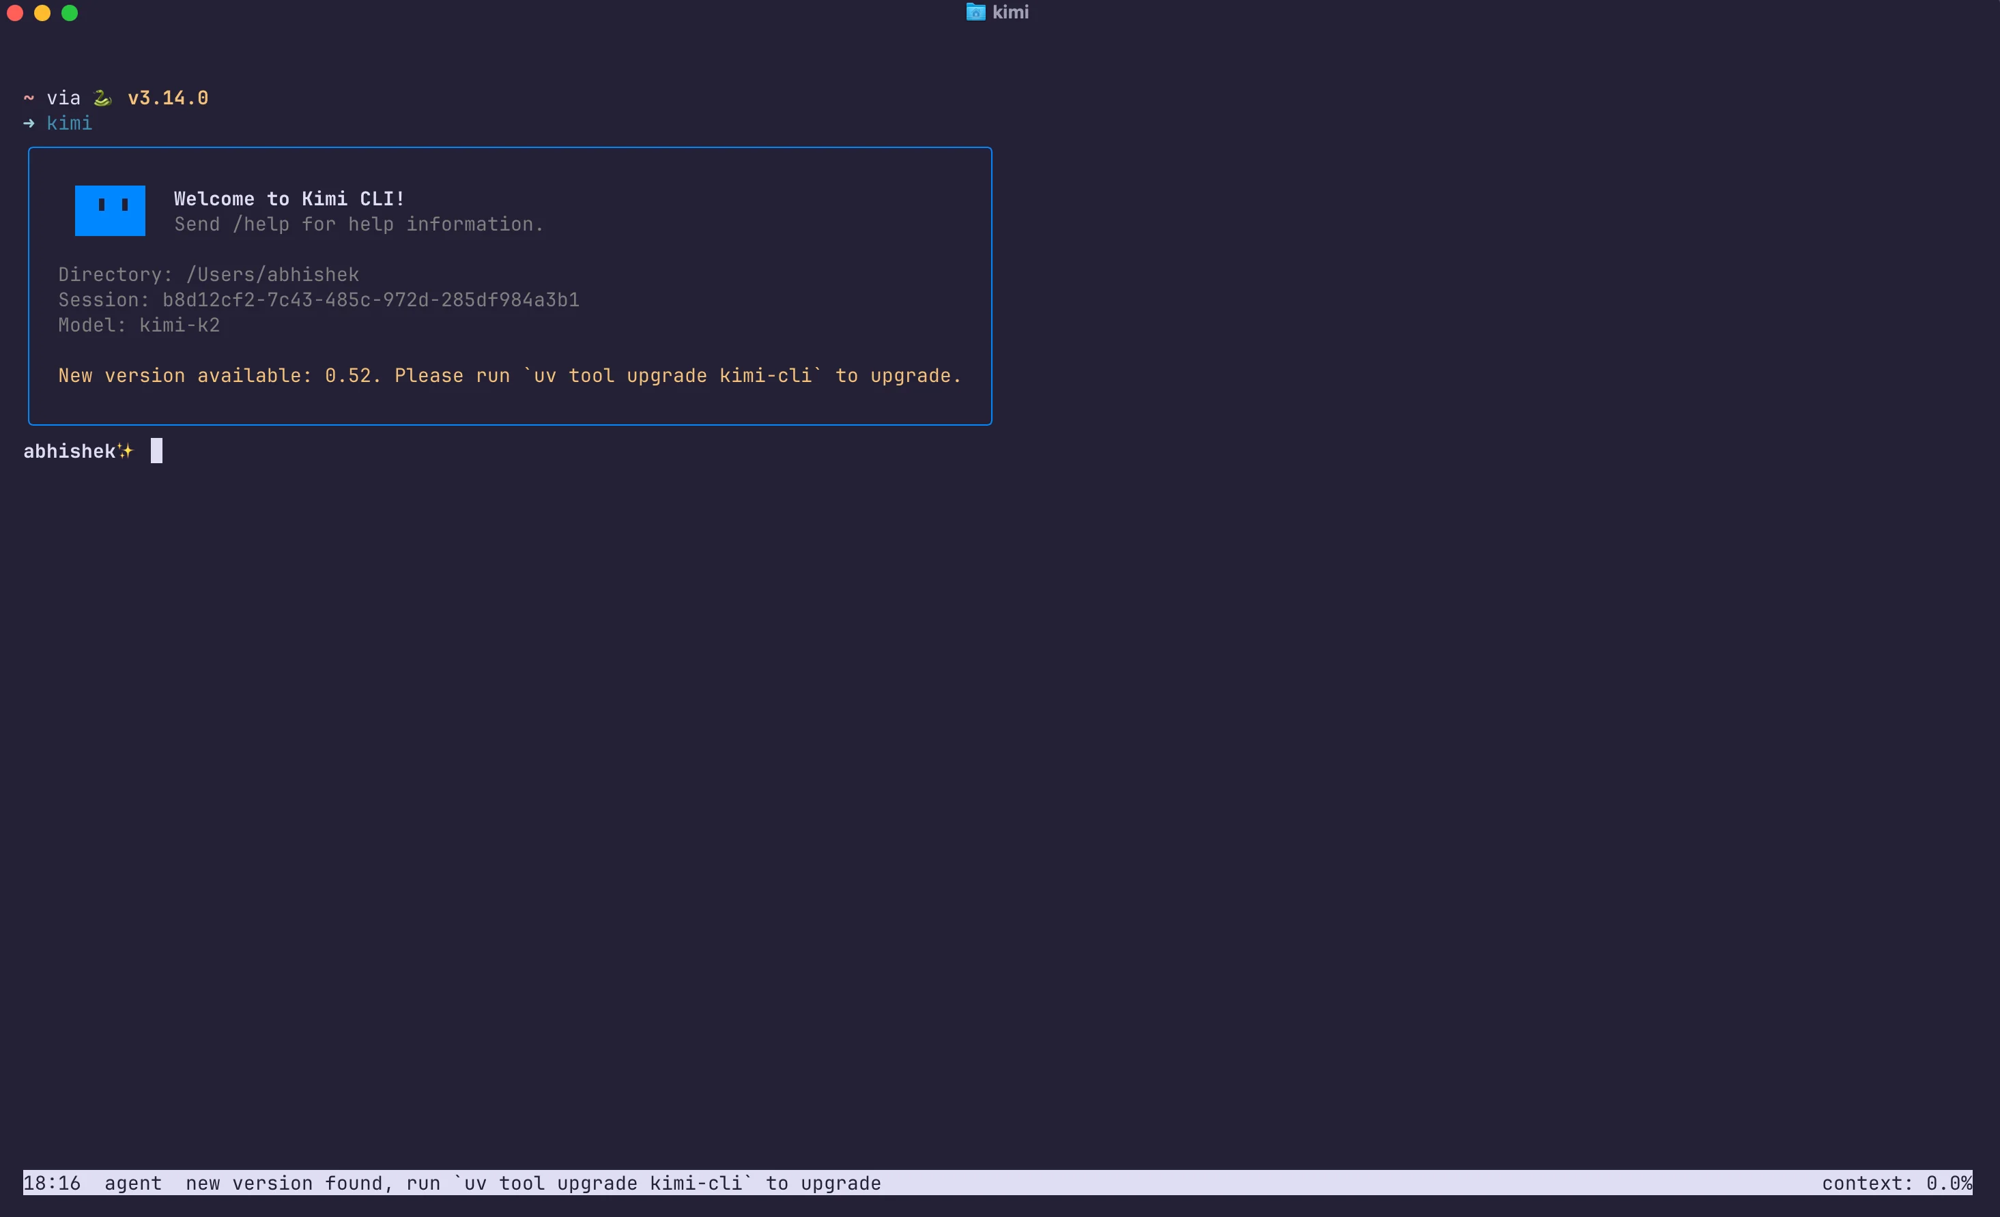Select the Session ID text

(x=319, y=299)
